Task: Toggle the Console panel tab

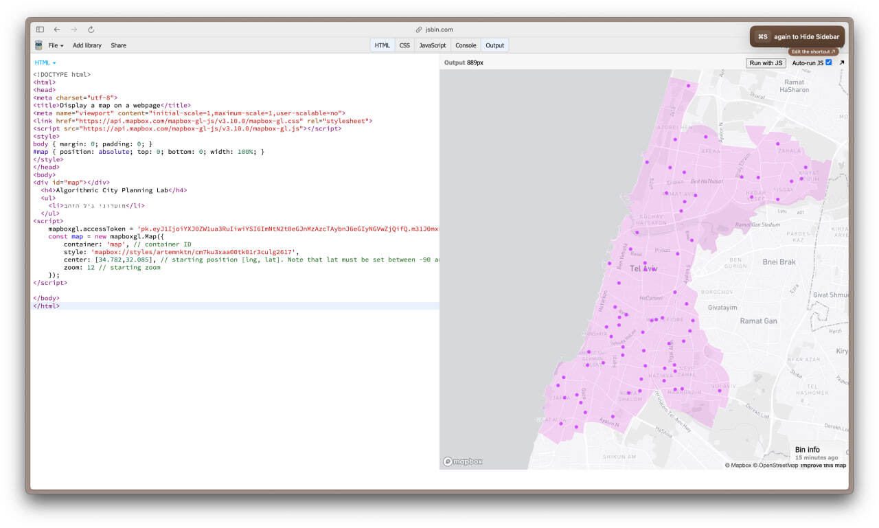Action: tap(466, 45)
